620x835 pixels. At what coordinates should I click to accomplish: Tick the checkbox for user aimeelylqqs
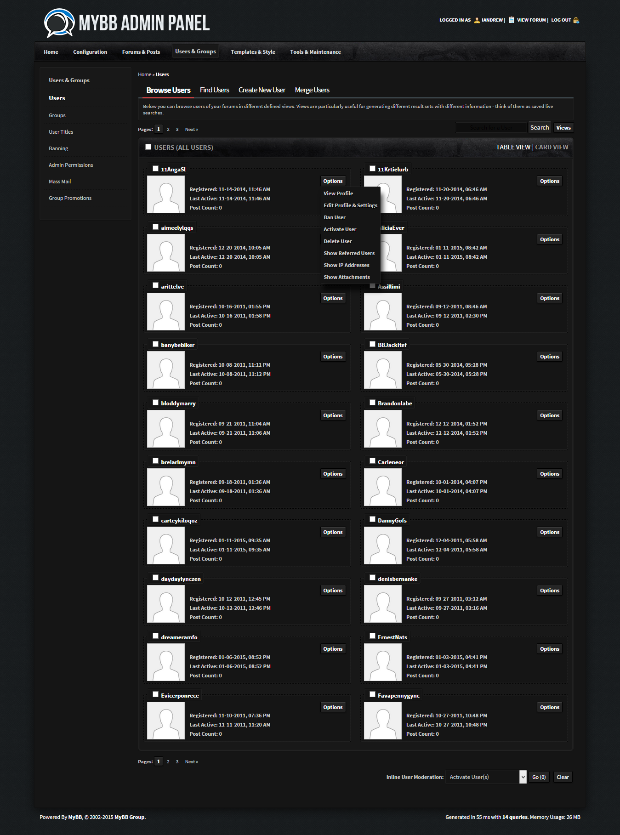pyautogui.click(x=155, y=227)
